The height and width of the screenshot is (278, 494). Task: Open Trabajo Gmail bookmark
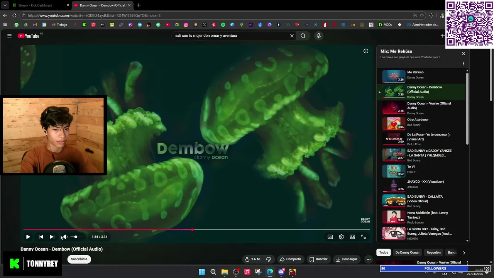(x=59, y=25)
